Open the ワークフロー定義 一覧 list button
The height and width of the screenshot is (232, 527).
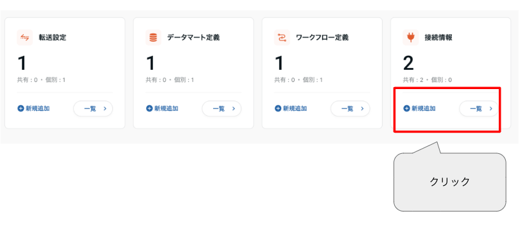[x=350, y=109]
